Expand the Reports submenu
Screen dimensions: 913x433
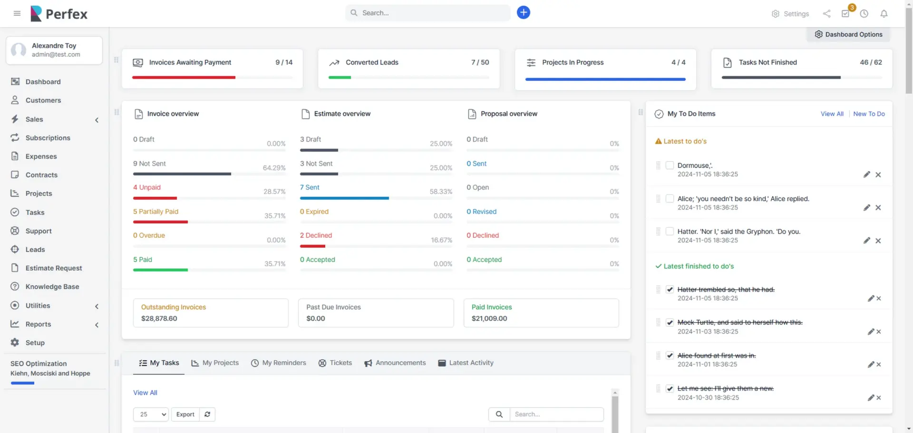tap(97, 325)
